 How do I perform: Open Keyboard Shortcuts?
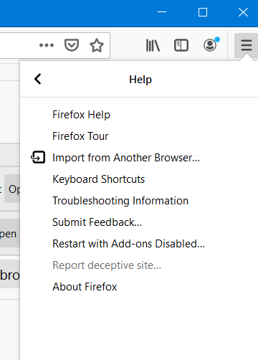tap(99, 179)
